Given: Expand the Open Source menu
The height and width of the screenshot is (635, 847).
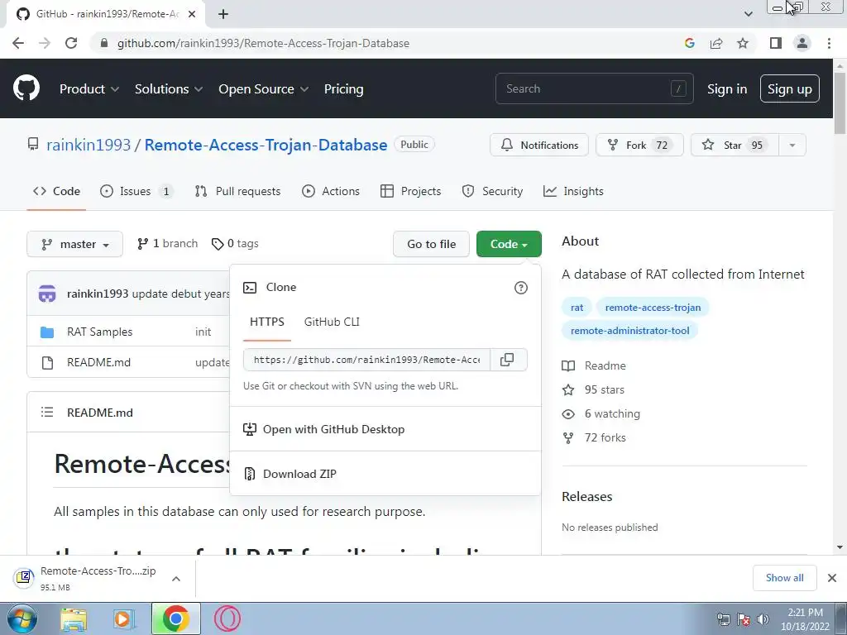Looking at the screenshot, I should pos(264,89).
